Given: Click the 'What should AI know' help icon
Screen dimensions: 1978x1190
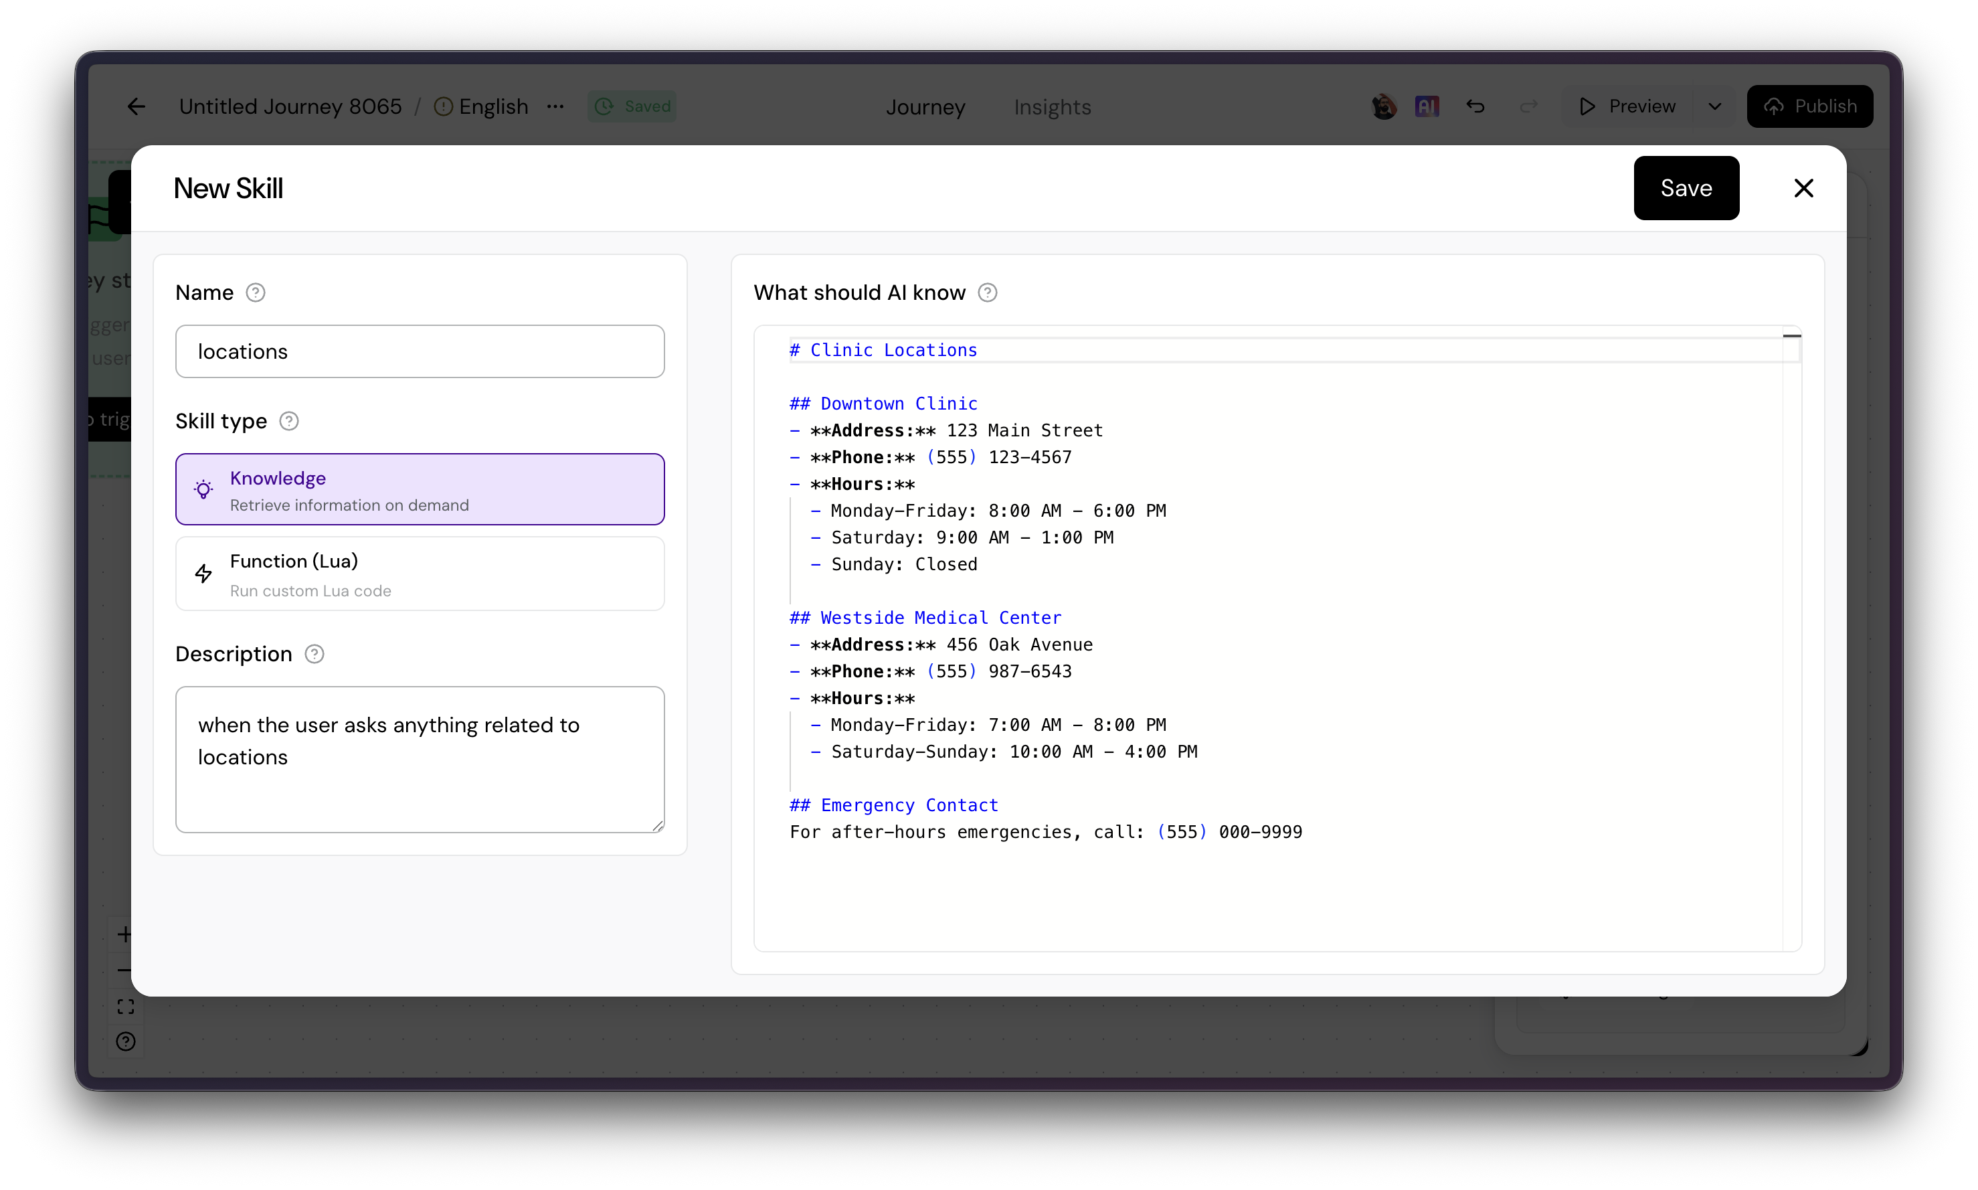Looking at the screenshot, I should pos(988,292).
